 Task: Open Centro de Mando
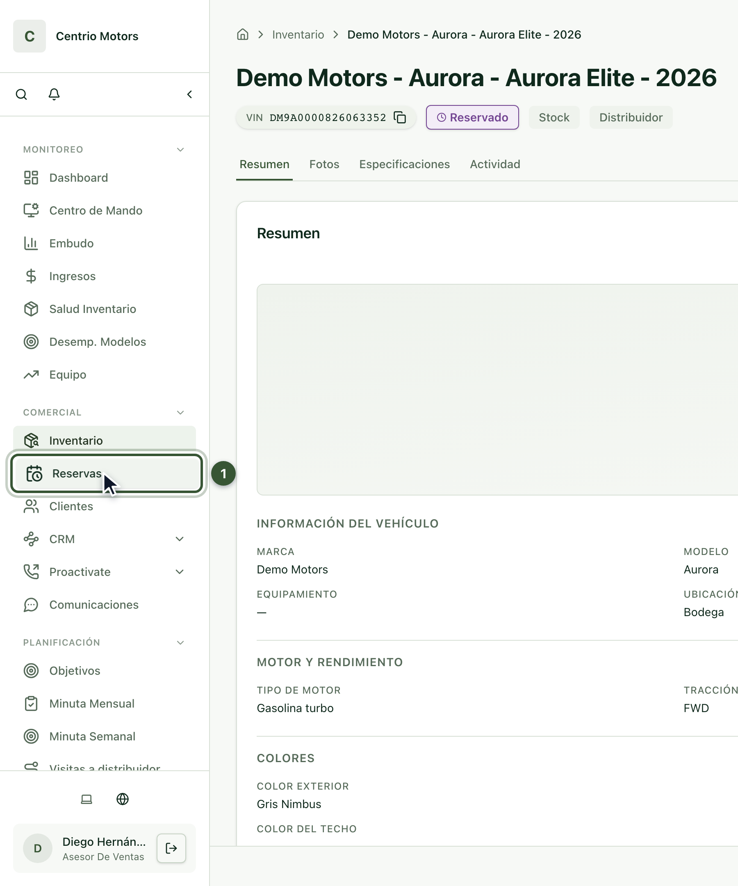(x=105, y=210)
